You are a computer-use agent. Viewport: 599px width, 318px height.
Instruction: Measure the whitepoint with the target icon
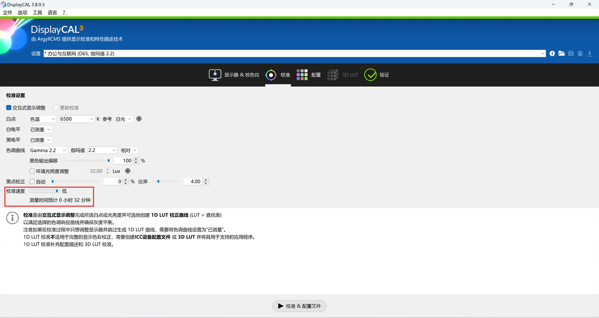pyautogui.click(x=139, y=119)
